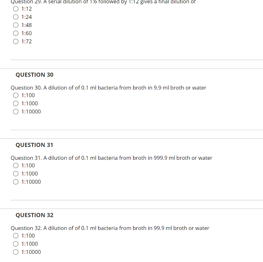
Task: Click Question 32 text about 99.9 ml broth
Action: click(110, 228)
